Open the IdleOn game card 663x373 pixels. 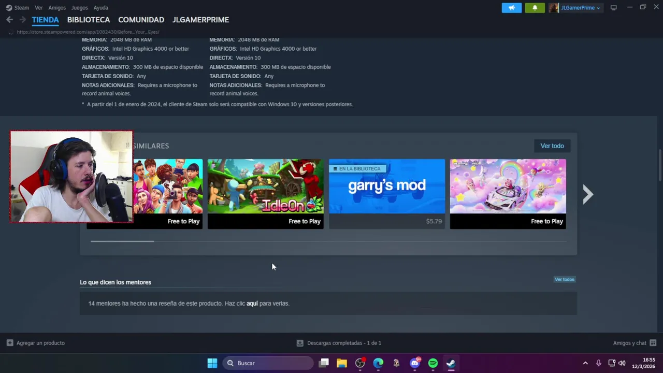coord(265,194)
